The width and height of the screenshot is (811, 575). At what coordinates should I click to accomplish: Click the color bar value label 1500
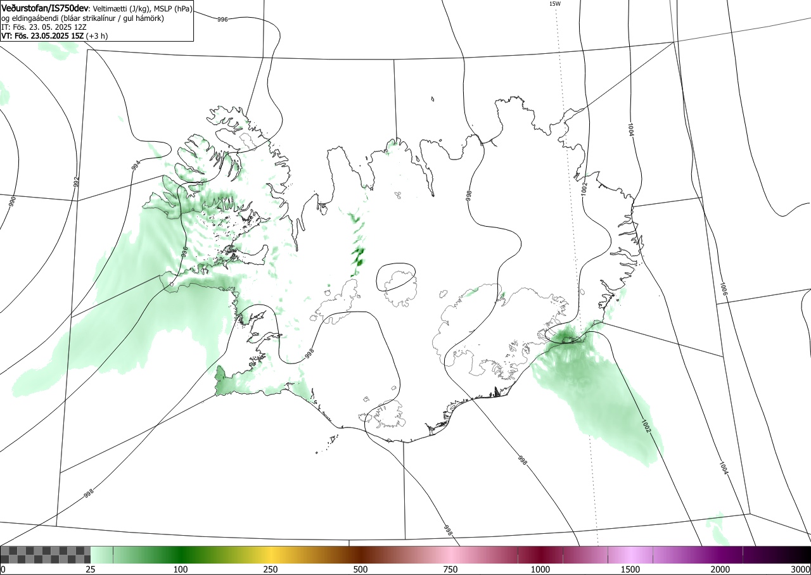coord(630,569)
